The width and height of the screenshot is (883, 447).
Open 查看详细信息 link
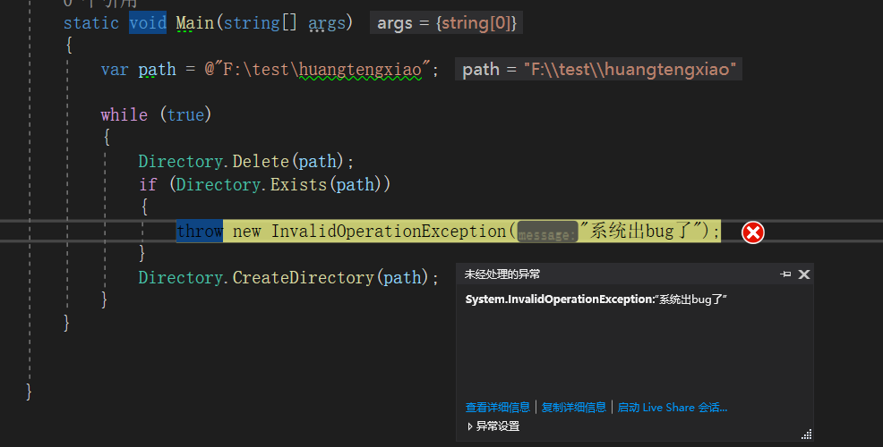coord(497,408)
